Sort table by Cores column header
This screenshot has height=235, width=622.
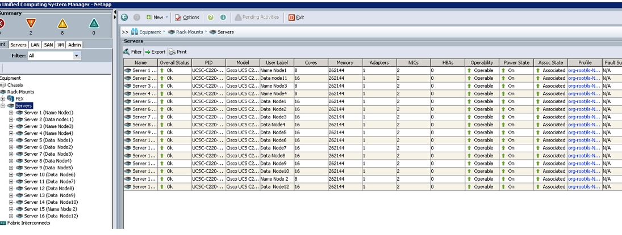[311, 62]
